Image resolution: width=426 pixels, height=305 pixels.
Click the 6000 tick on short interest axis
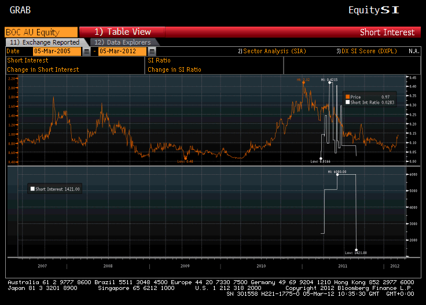413,175
